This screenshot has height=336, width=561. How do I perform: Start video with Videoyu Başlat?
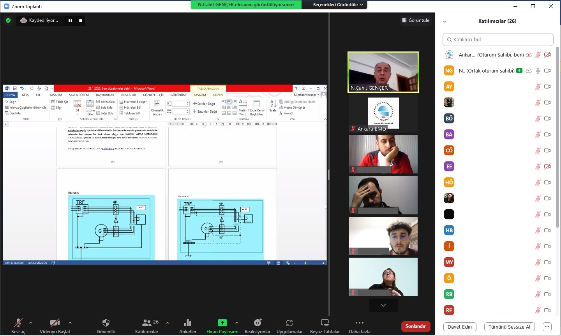pyautogui.click(x=55, y=326)
